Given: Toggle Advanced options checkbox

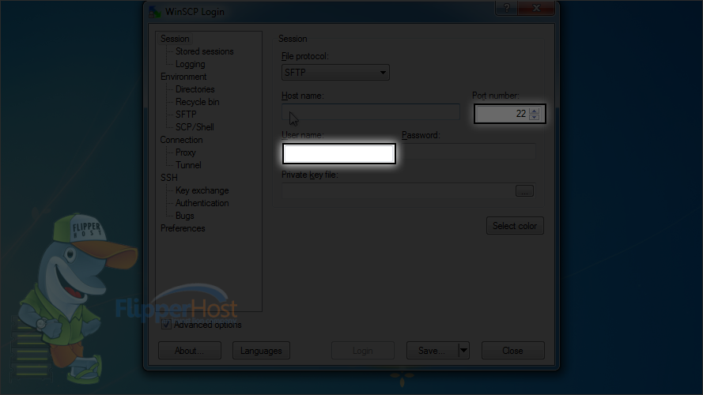Looking at the screenshot, I should point(166,325).
